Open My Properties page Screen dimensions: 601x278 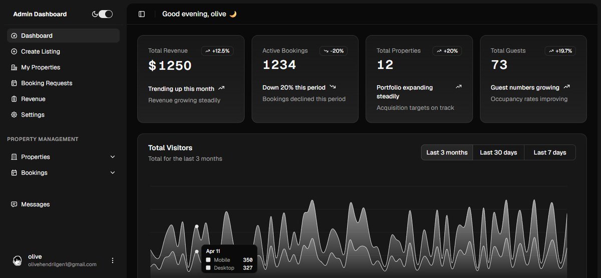pos(64,67)
